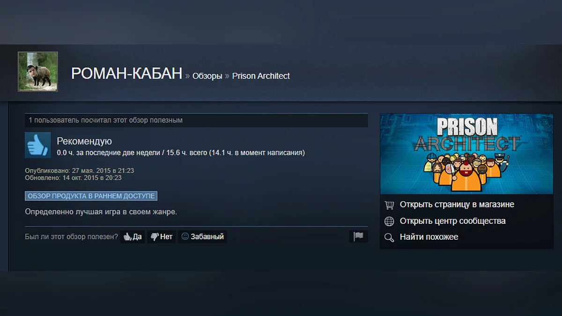Click the Prison Architect banner image
The width and height of the screenshot is (562, 316).
[466, 154]
